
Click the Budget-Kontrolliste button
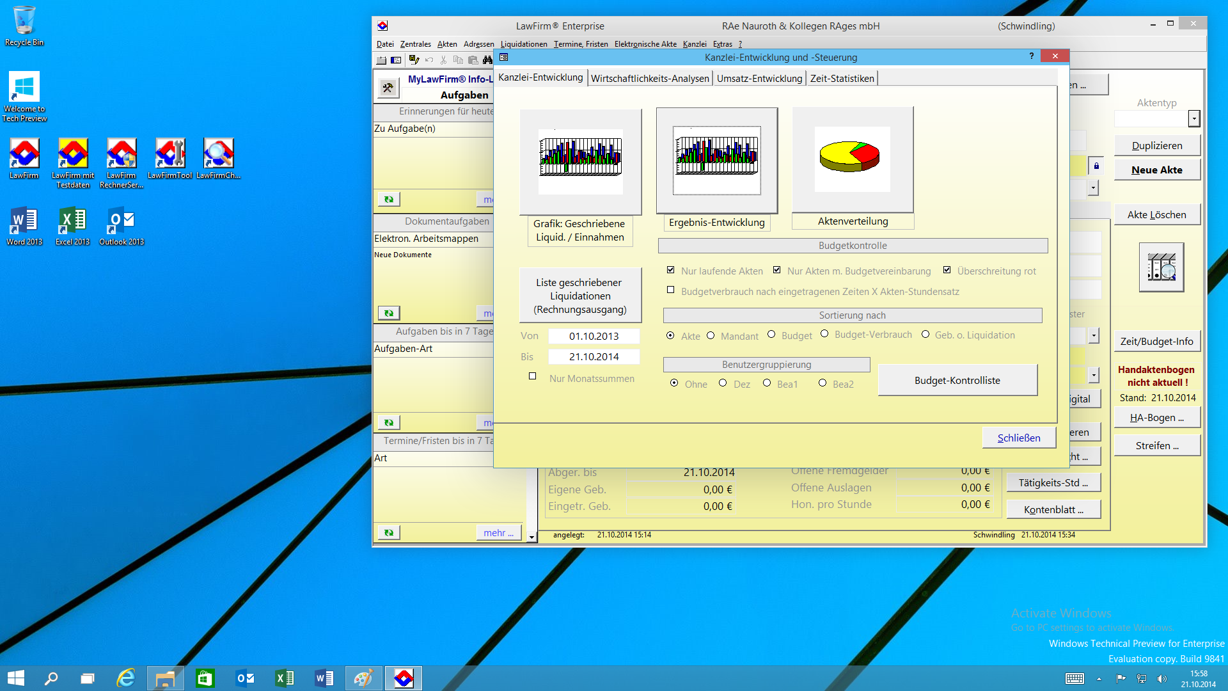click(957, 380)
